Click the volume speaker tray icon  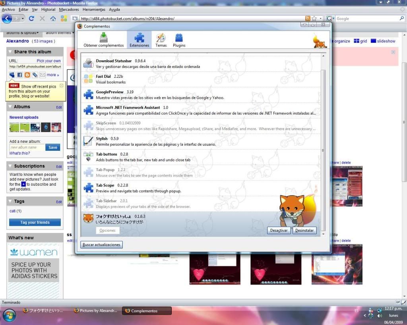380,315
